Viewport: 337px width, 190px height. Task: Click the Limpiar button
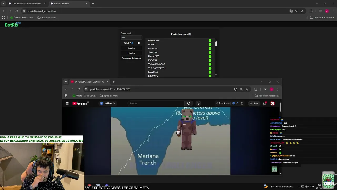tap(131, 53)
